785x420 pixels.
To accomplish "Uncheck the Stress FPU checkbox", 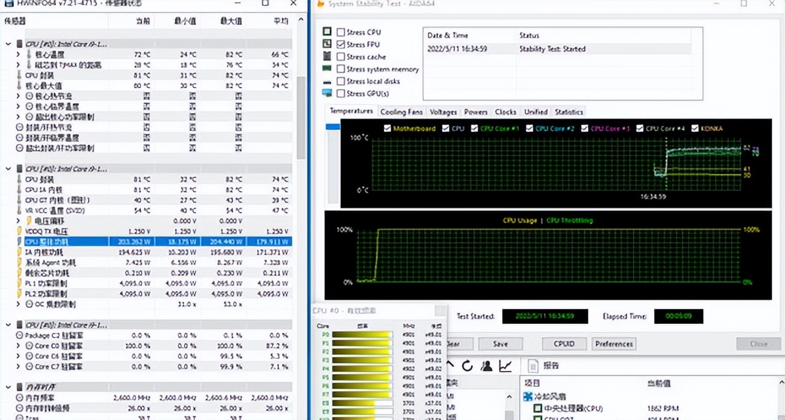I will (x=340, y=44).
